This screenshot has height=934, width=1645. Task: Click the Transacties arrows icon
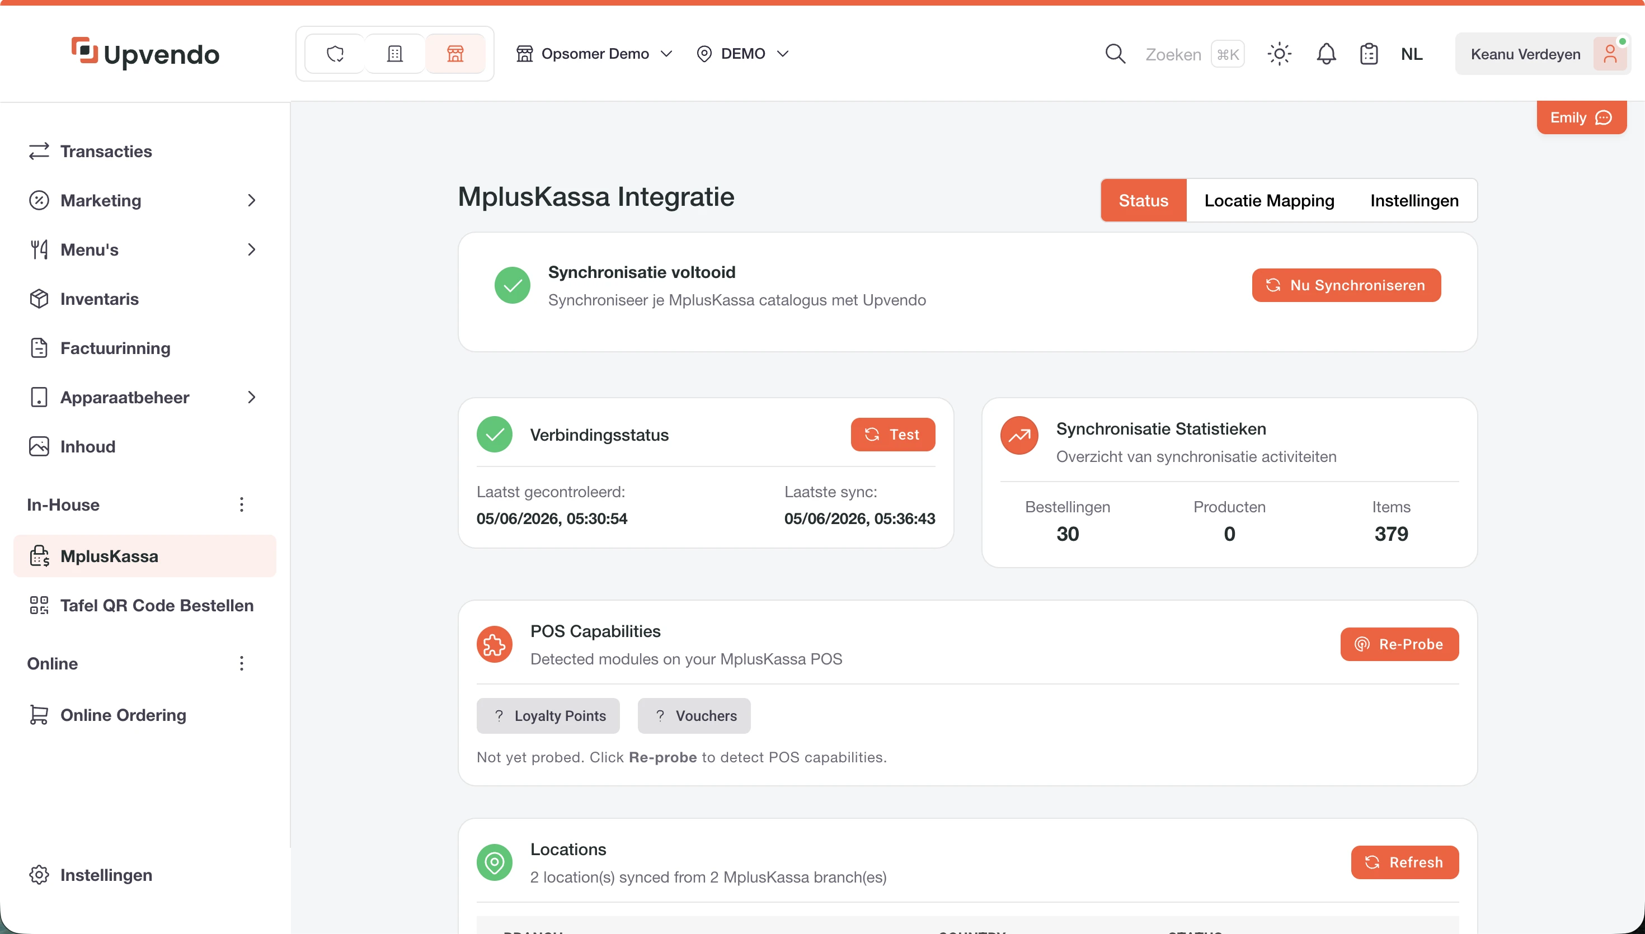click(39, 152)
